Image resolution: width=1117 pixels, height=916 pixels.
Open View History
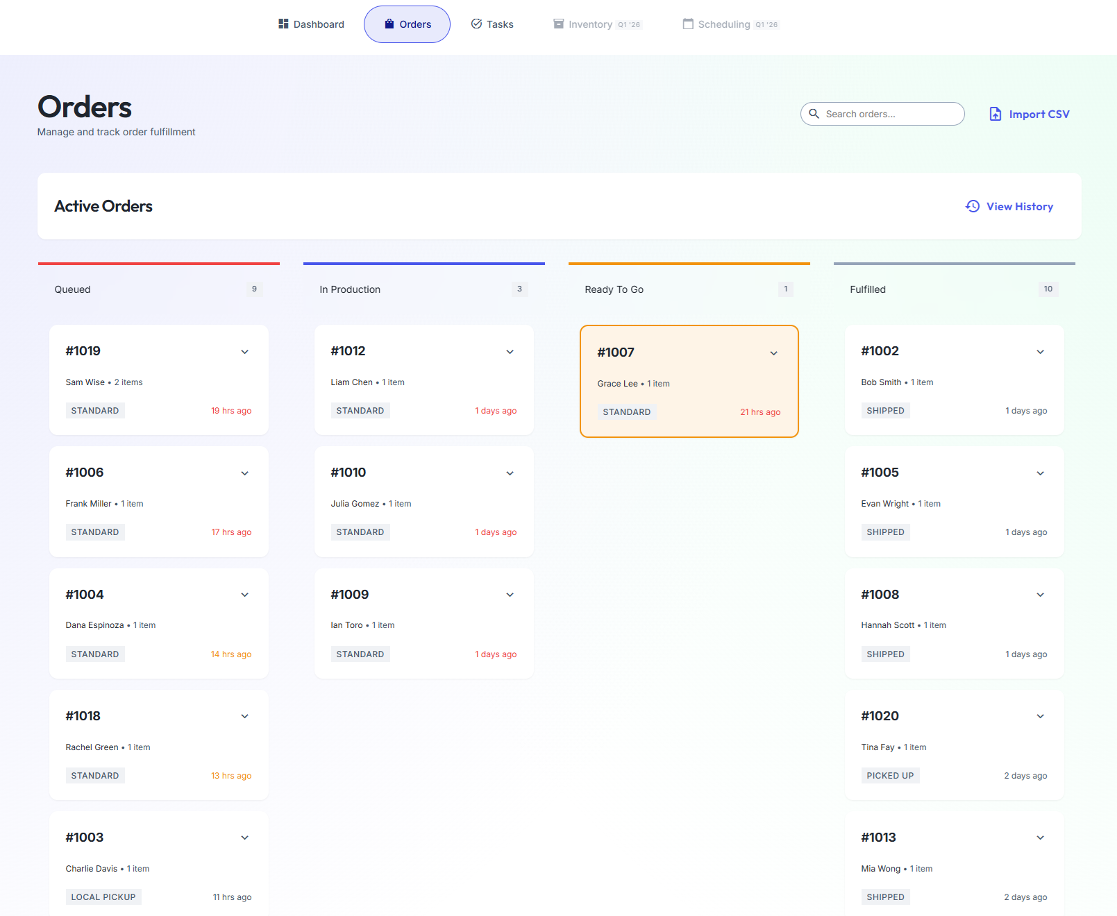pos(1009,206)
